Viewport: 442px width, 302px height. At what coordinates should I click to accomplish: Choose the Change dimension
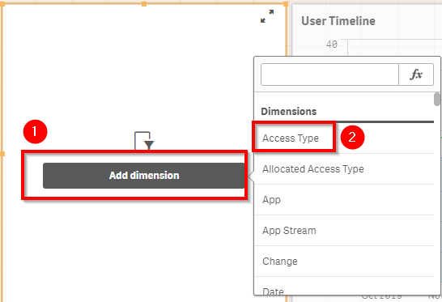pos(279,262)
